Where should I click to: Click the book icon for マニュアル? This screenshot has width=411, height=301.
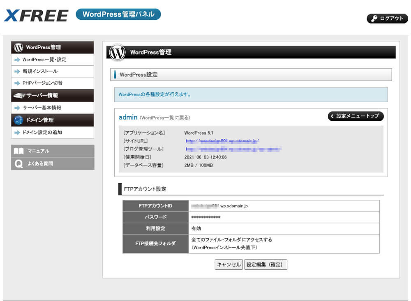tap(19, 151)
